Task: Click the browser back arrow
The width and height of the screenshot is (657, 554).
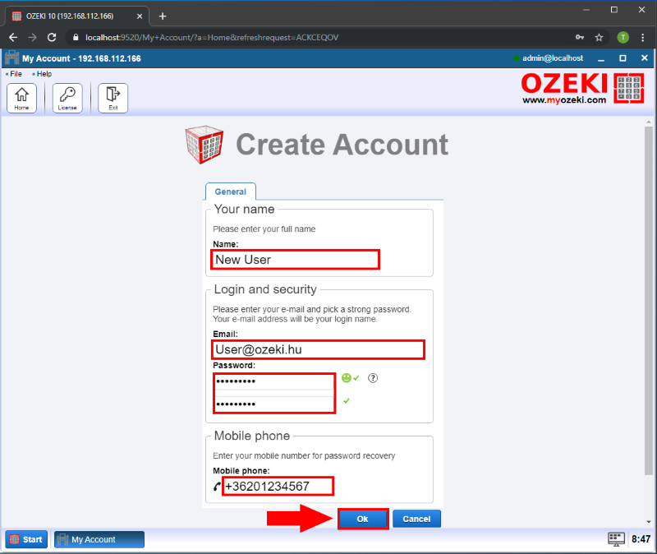Action: [x=13, y=37]
